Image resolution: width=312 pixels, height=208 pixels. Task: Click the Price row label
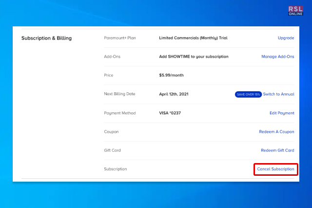[x=108, y=75]
